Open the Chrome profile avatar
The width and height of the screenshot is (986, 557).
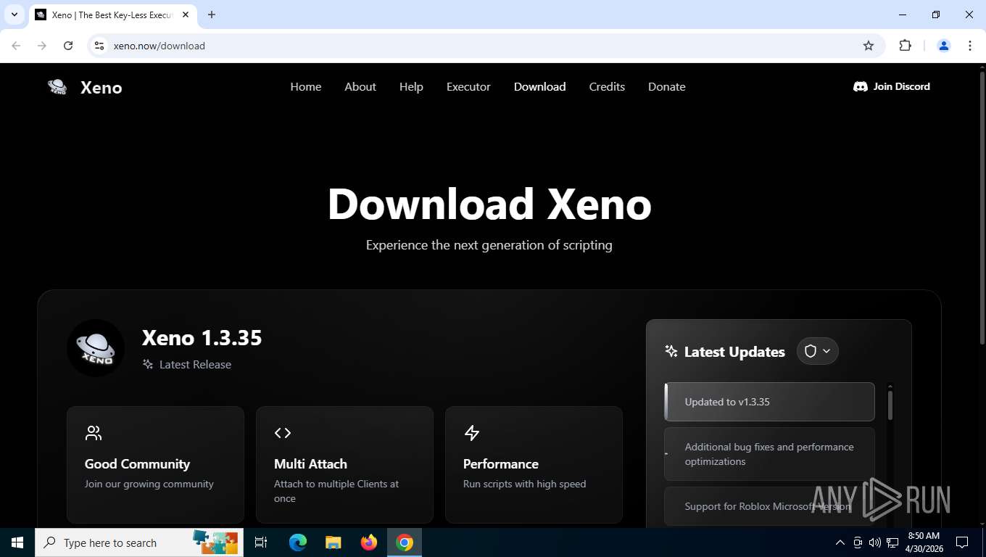944,46
